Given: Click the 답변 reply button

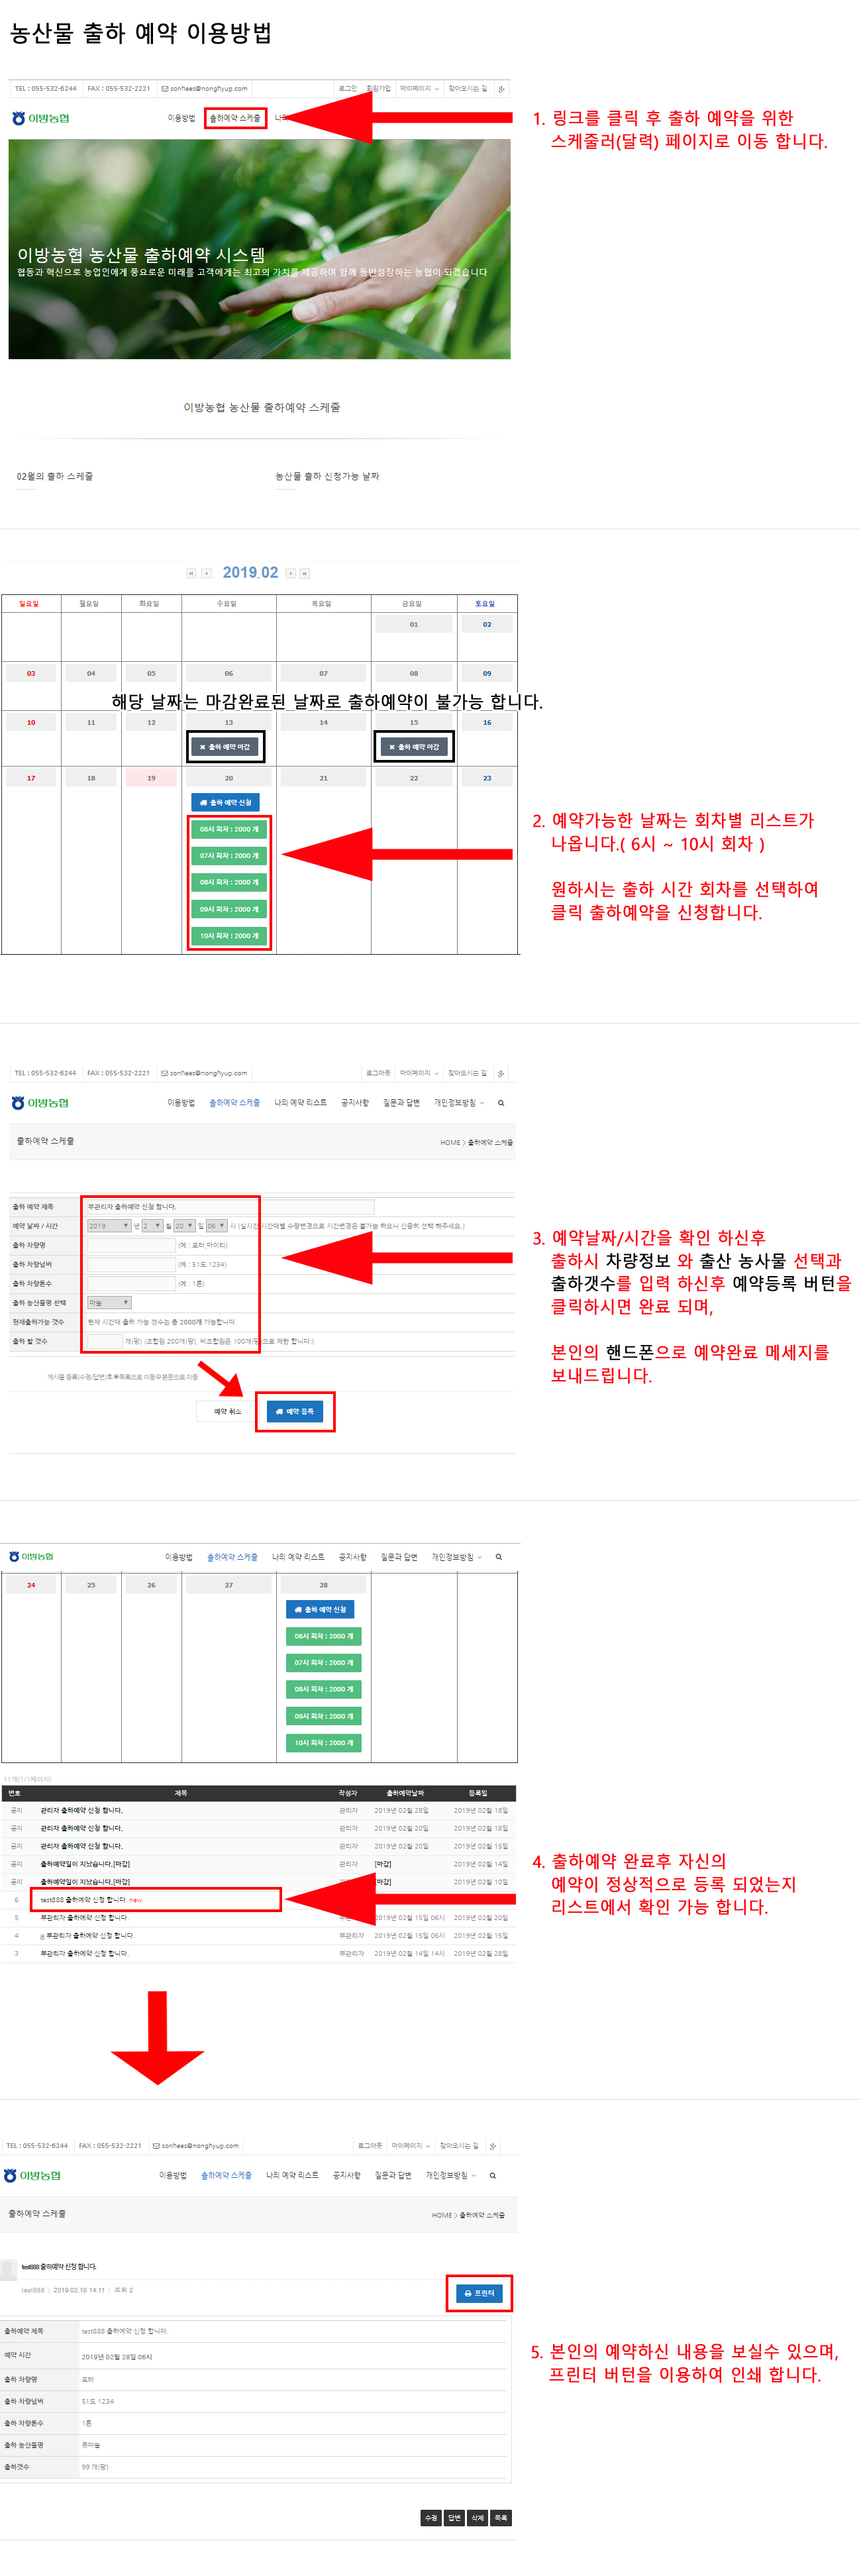Looking at the screenshot, I should 454,2518.
